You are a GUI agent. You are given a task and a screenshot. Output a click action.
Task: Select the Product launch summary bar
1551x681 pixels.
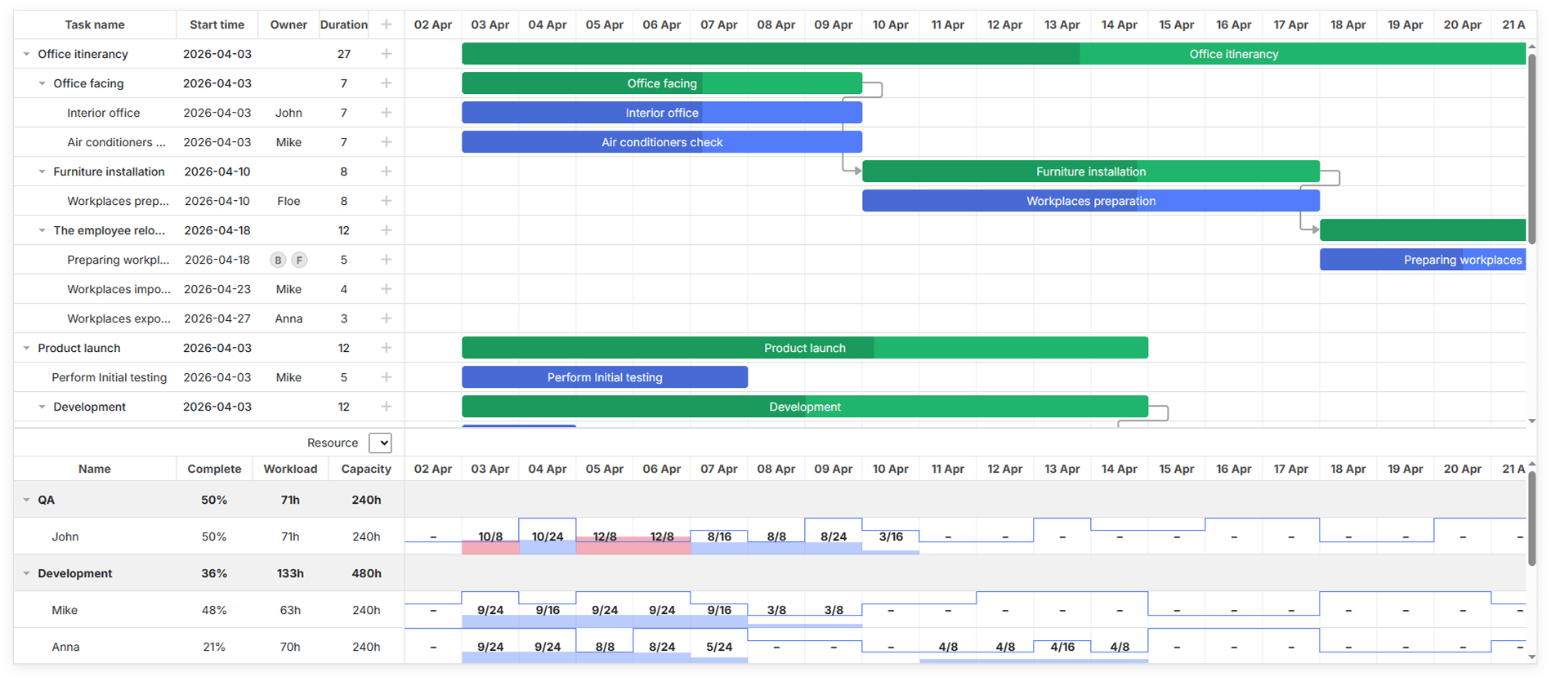pos(805,348)
